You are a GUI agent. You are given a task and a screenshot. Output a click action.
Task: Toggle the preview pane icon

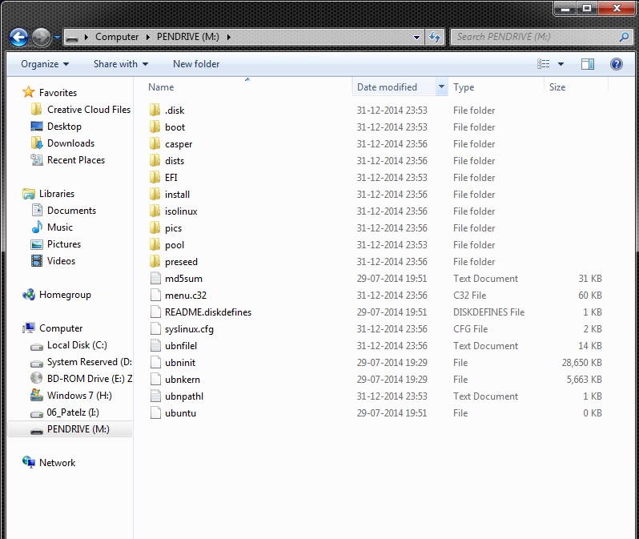click(x=588, y=64)
